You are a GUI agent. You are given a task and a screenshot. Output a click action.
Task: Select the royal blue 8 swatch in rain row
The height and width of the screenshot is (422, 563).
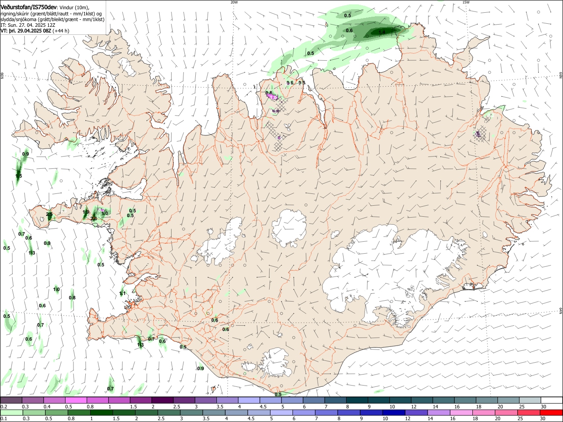[x=348, y=412]
